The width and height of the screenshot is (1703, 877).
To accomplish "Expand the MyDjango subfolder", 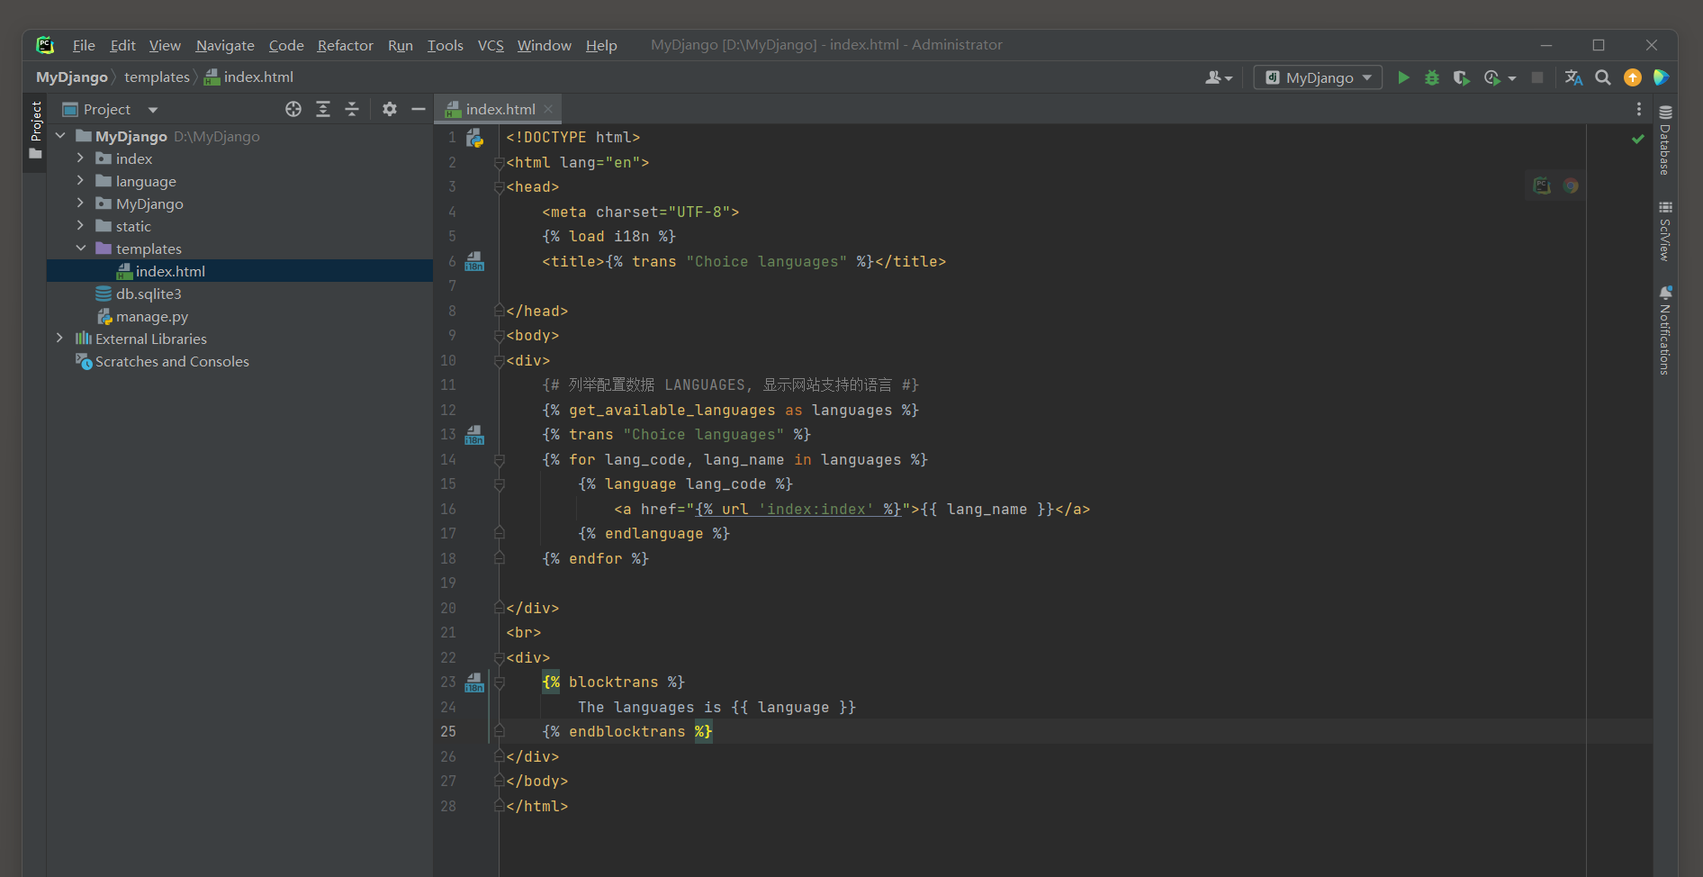I will tap(80, 203).
